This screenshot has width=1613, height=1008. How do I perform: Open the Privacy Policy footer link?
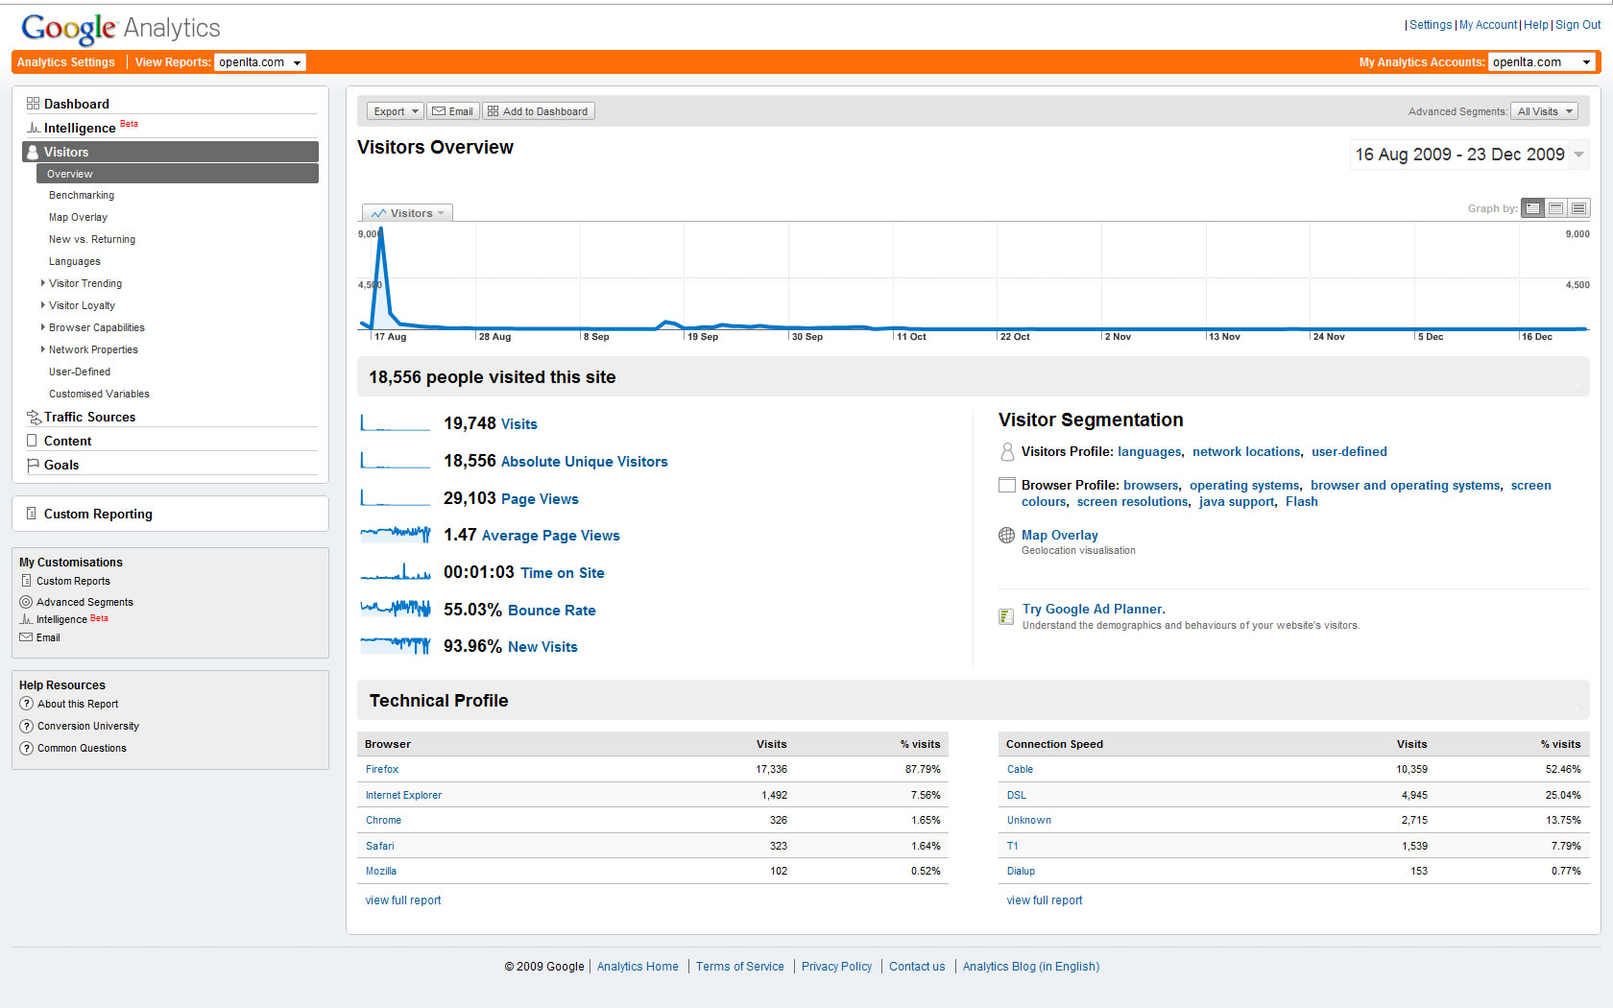[836, 967]
